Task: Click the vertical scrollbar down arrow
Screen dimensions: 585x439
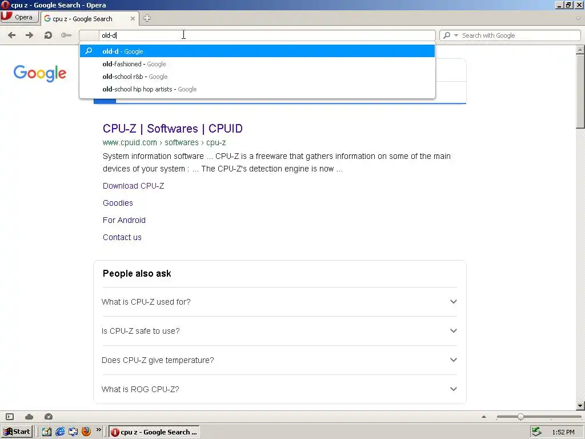Action: click(580, 405)
